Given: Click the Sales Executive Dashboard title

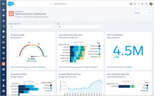Looking at the screenshot, I should (x=31, y=14).
